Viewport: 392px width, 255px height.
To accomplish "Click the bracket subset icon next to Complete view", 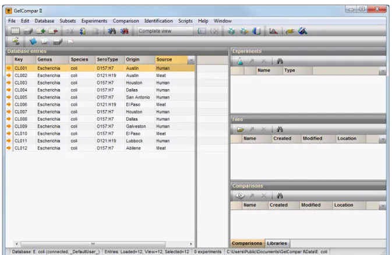I will 202,31.
